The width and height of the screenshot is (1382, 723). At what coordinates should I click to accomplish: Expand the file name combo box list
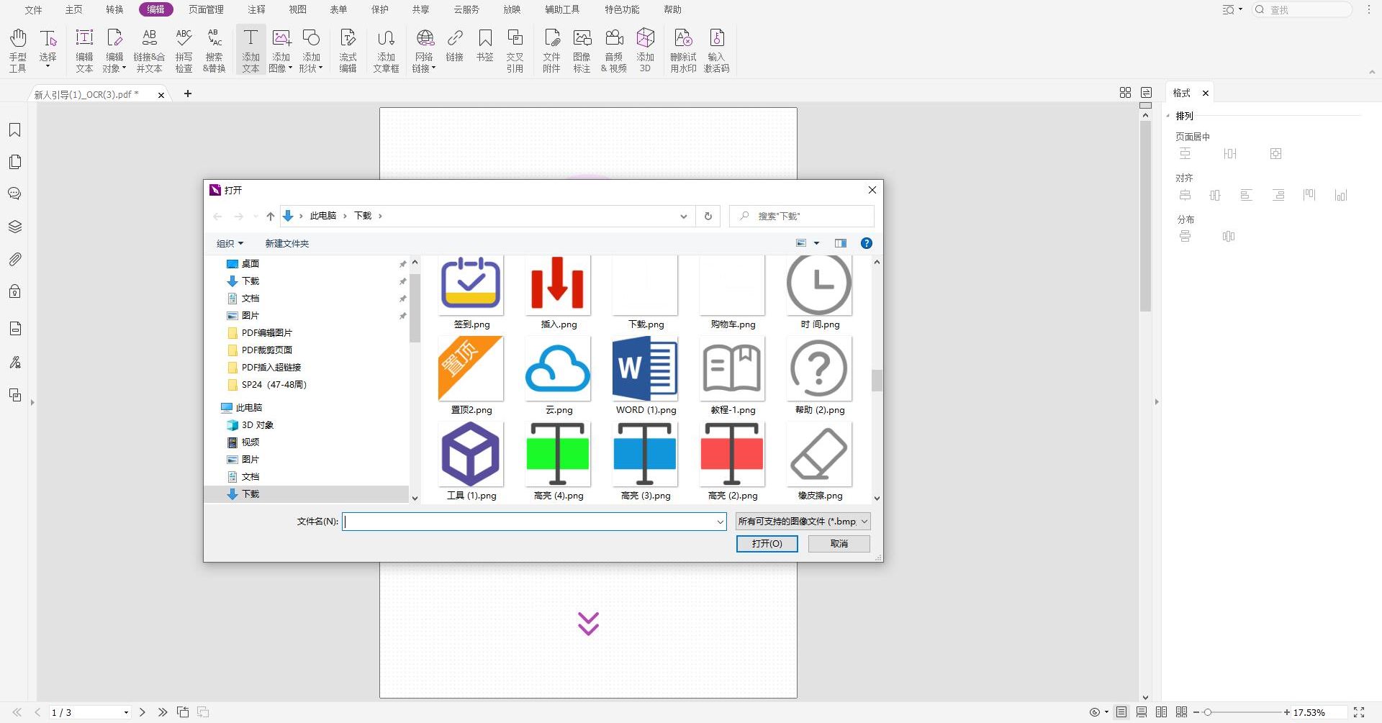click(720, 522)
